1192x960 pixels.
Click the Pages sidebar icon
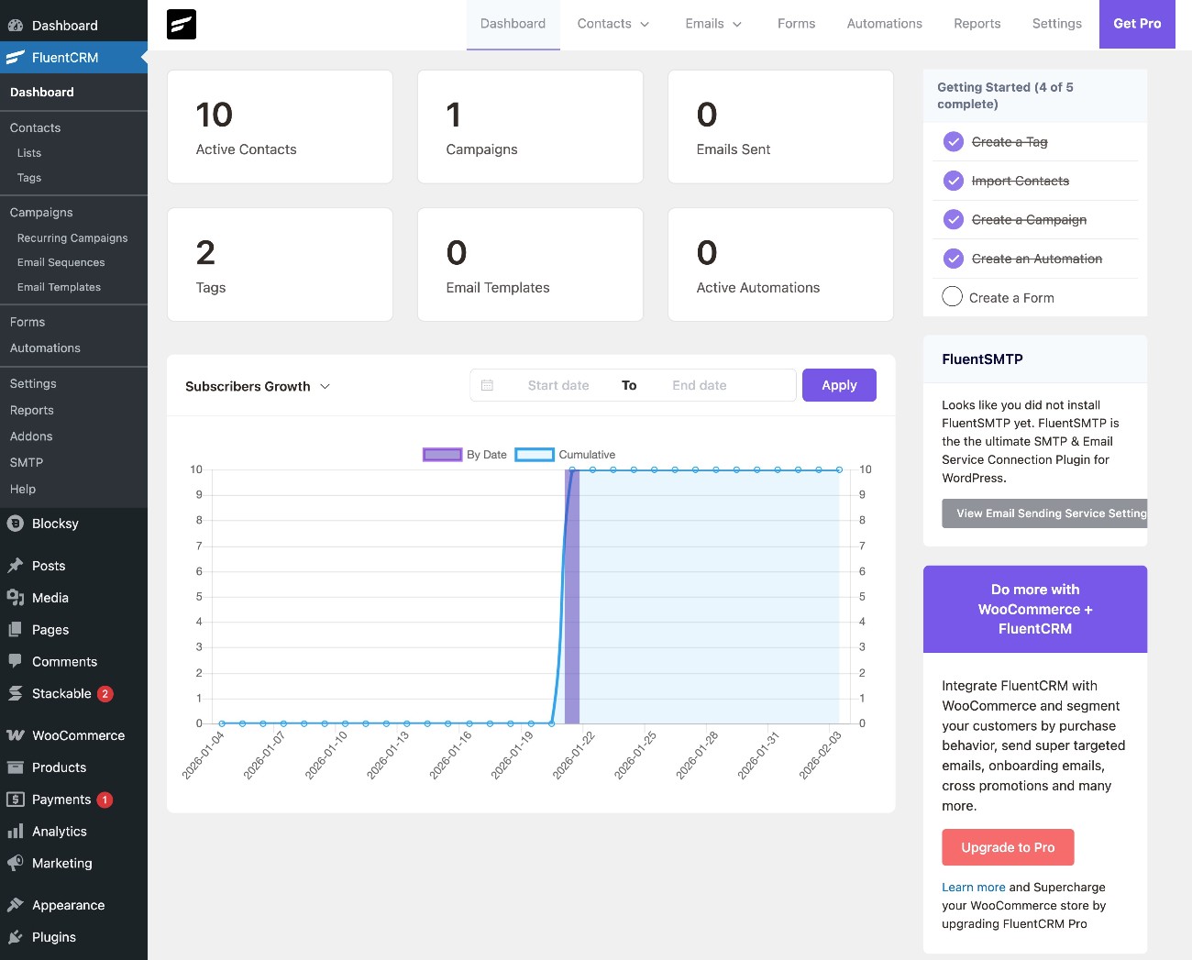click(x=16, y=630)
